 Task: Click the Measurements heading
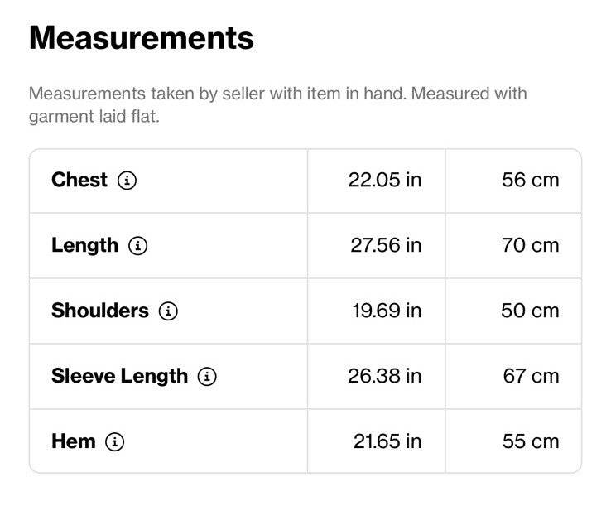pyautogui.click(x=142, y=38)
